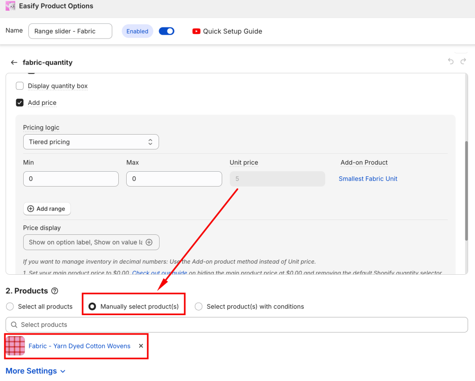Choose 'Select product(s) with conditions' option

tap(199, 306)
